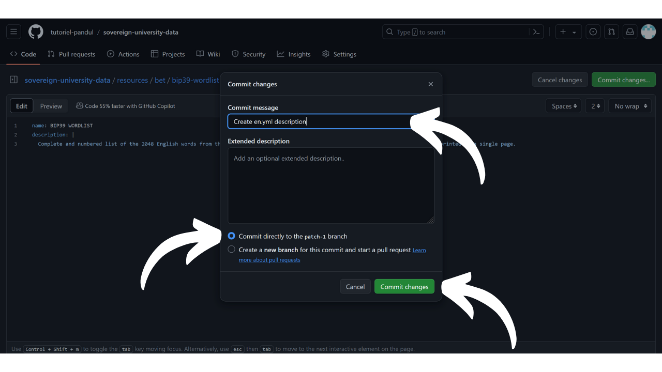Image resolution: width=662 pixels, height=372 pixels.
Task: Select Commit directly to patch-1 branch
Action: pyautogui.click(x=232, y=236)
